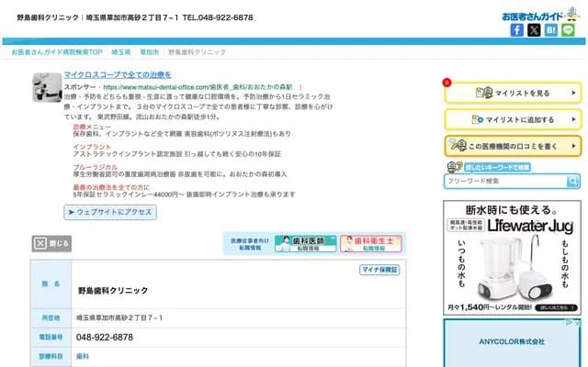Viewport: 588px width, 367px height.
Task: Open 歯科医師 転職情報 banner
Action: click(305, 243)
